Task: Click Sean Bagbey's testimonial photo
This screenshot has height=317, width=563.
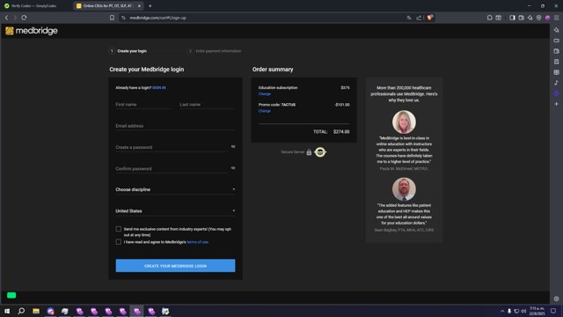Action: pyautogui.click(x=404, y=189)
